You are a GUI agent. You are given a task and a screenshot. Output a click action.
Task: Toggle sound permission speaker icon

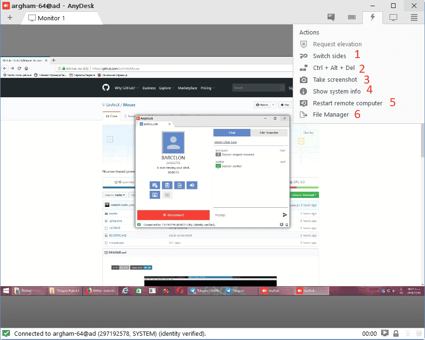192,185
